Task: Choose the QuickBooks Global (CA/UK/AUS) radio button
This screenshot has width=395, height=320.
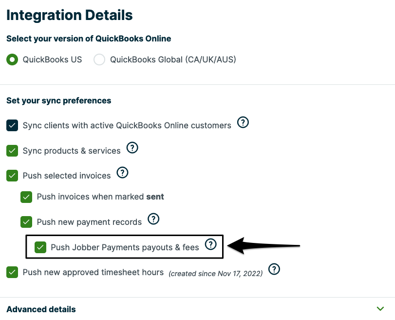Action: pyautogui.click(x=99, y=60)
